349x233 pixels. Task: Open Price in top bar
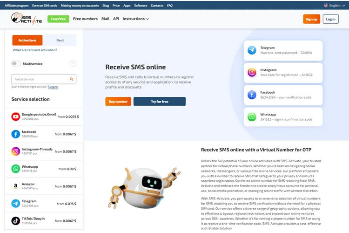116,6
